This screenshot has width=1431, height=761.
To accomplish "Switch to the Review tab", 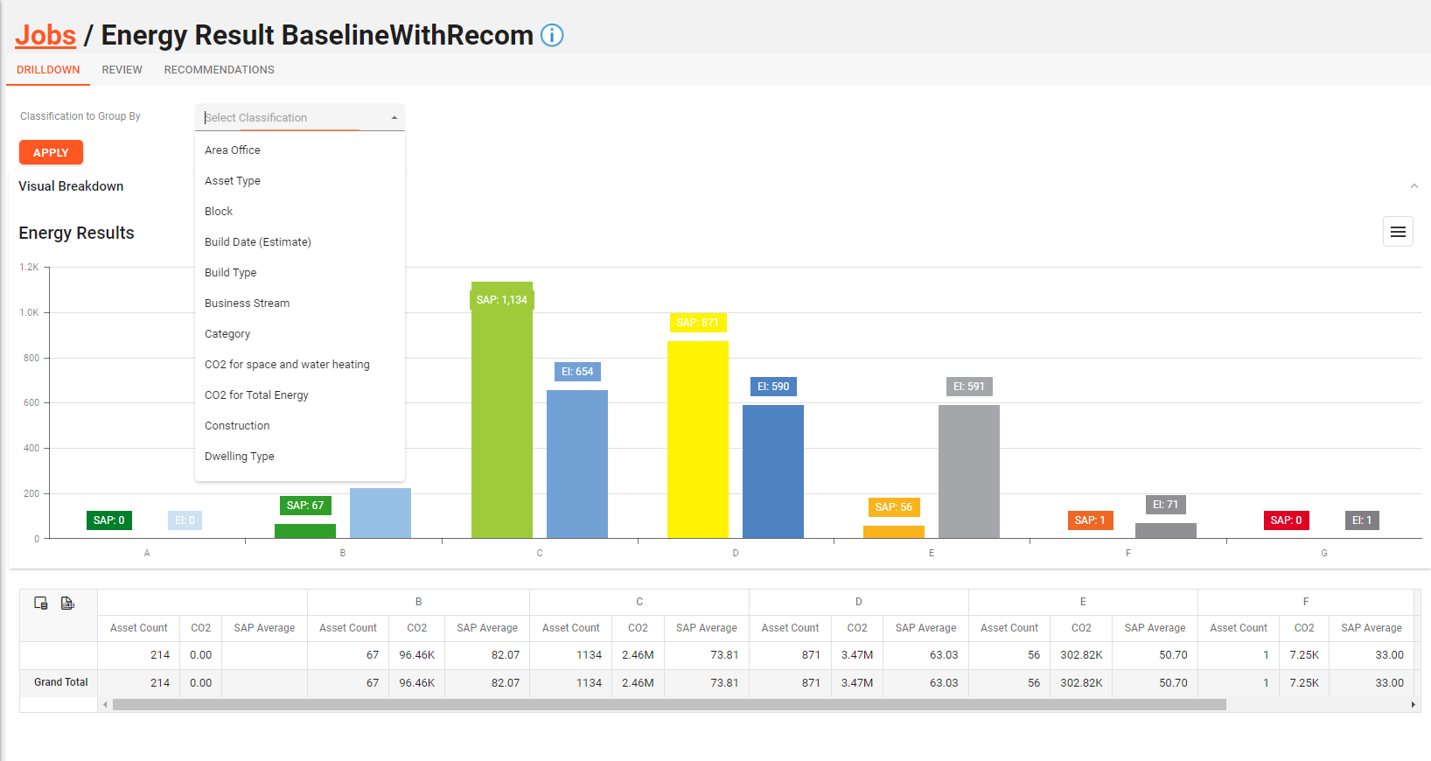I will tap(122, 70).
